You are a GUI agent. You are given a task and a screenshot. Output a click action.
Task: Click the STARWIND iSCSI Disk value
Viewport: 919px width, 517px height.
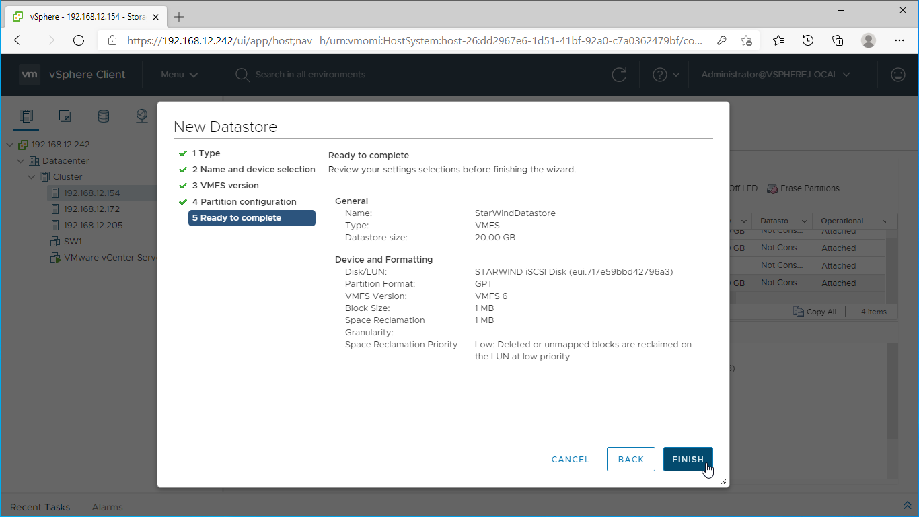click(x=574, y=272)
